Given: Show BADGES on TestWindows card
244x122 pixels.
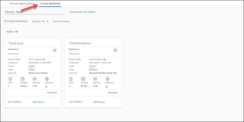Looking at the screenshot, I should [113, 93].
